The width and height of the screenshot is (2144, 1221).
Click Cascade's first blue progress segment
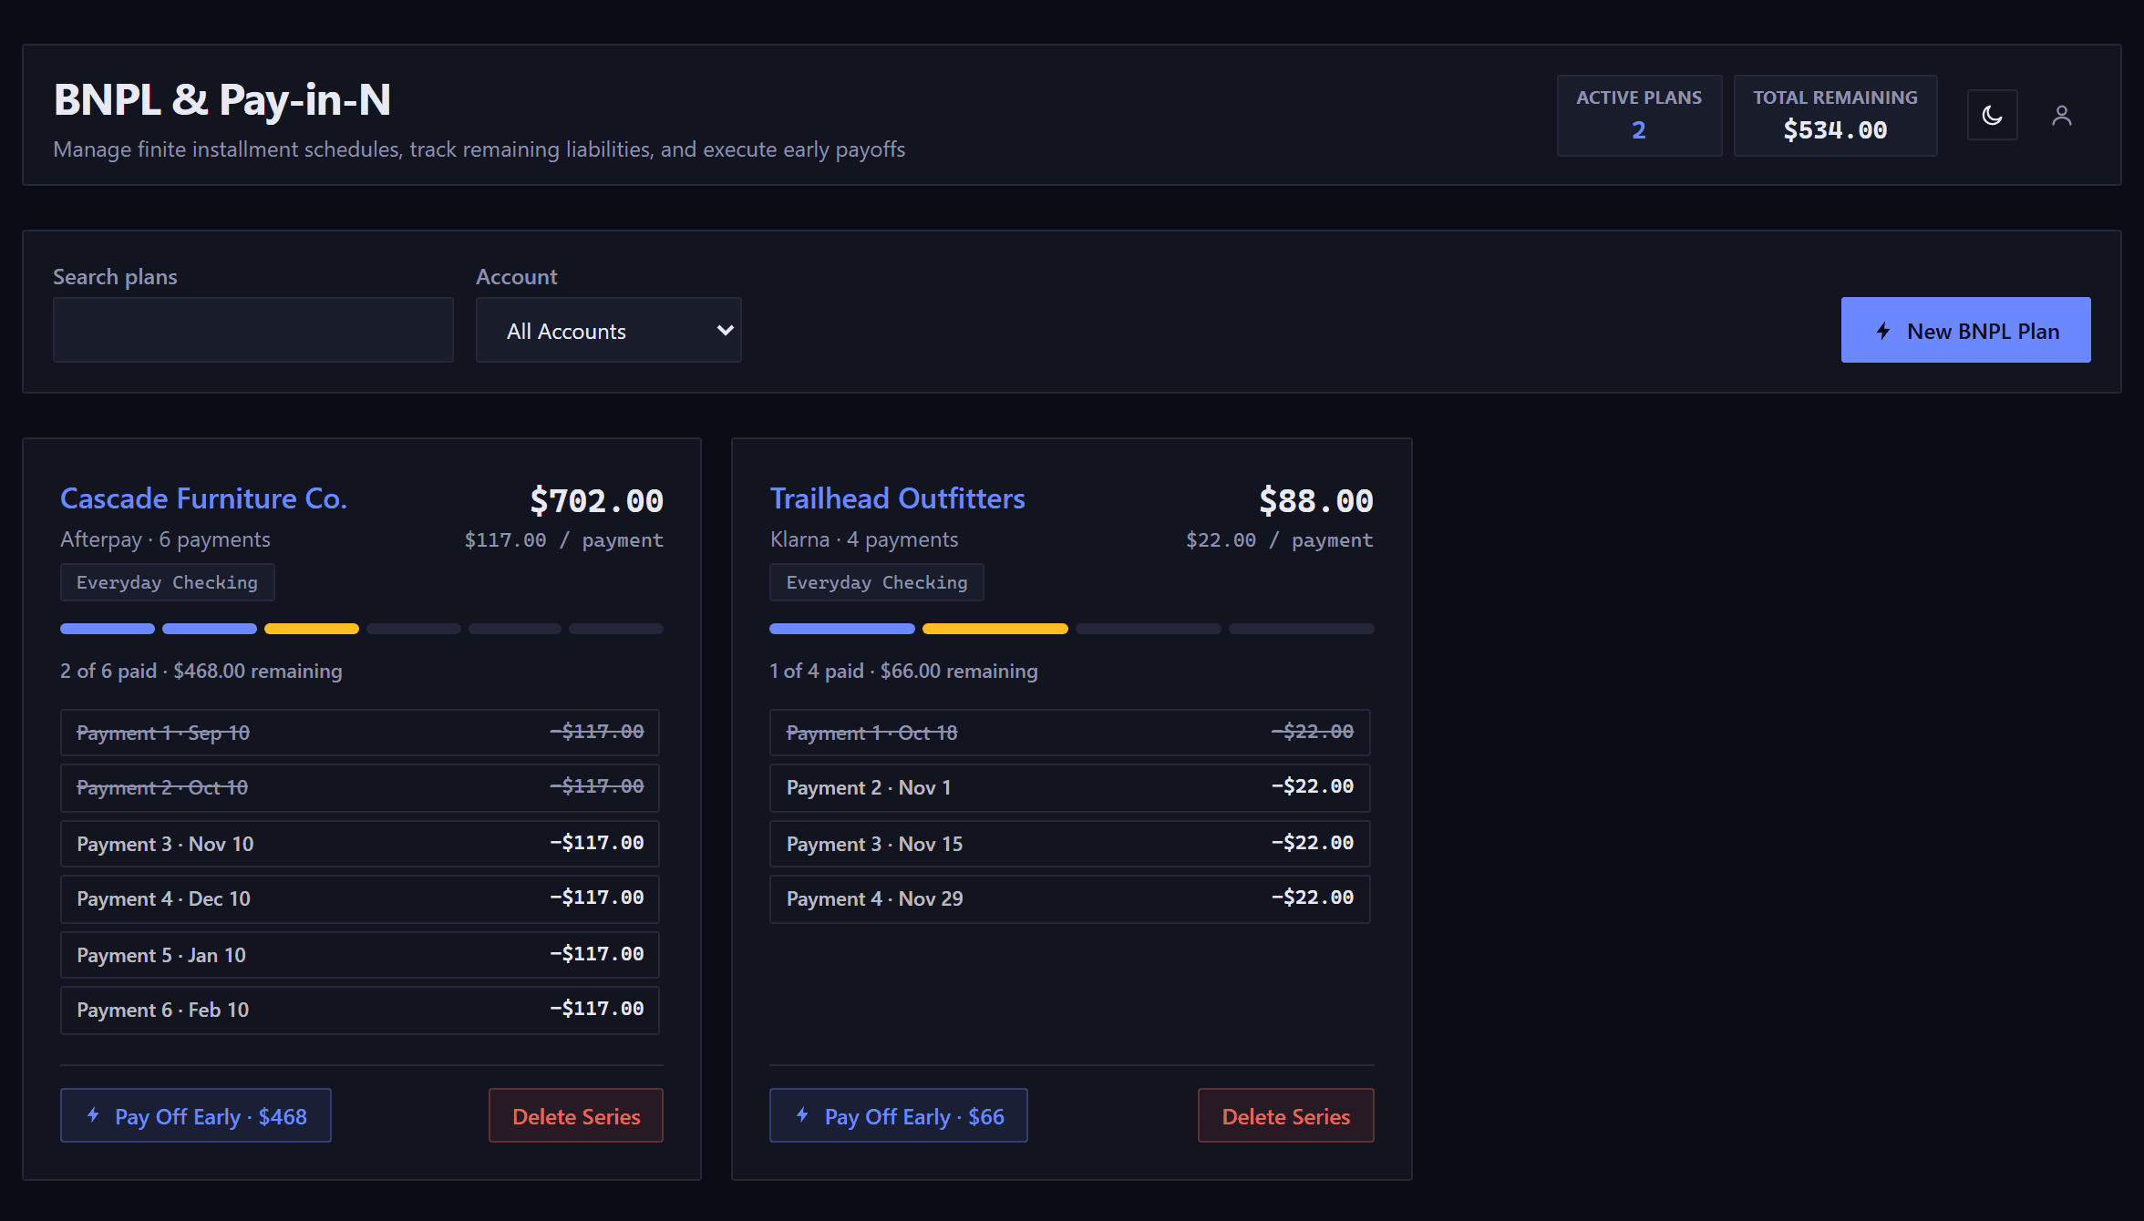[108, 629]
